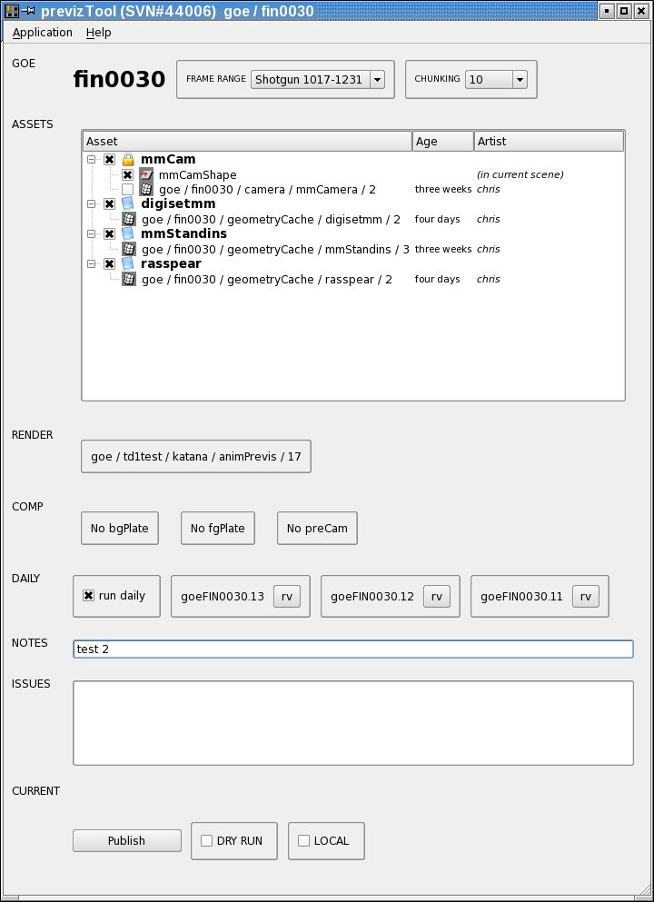Uncheck the mmCamShape checkbox
654x902 pixels.
127,174
